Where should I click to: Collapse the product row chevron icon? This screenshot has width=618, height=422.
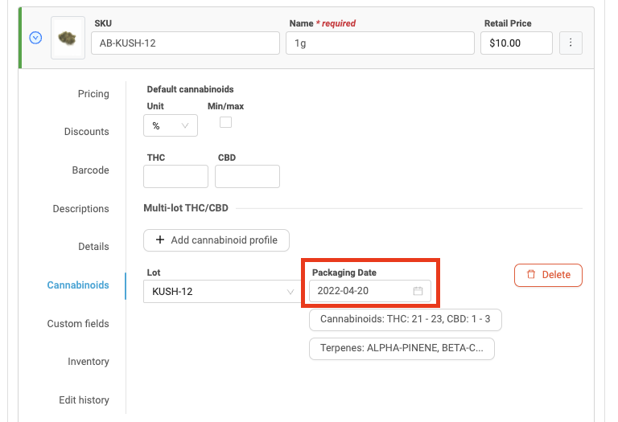(x=35, y=38)
